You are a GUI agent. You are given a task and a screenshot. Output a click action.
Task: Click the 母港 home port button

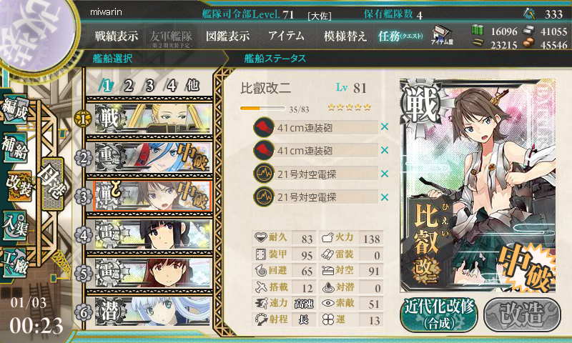pos(53,184)
